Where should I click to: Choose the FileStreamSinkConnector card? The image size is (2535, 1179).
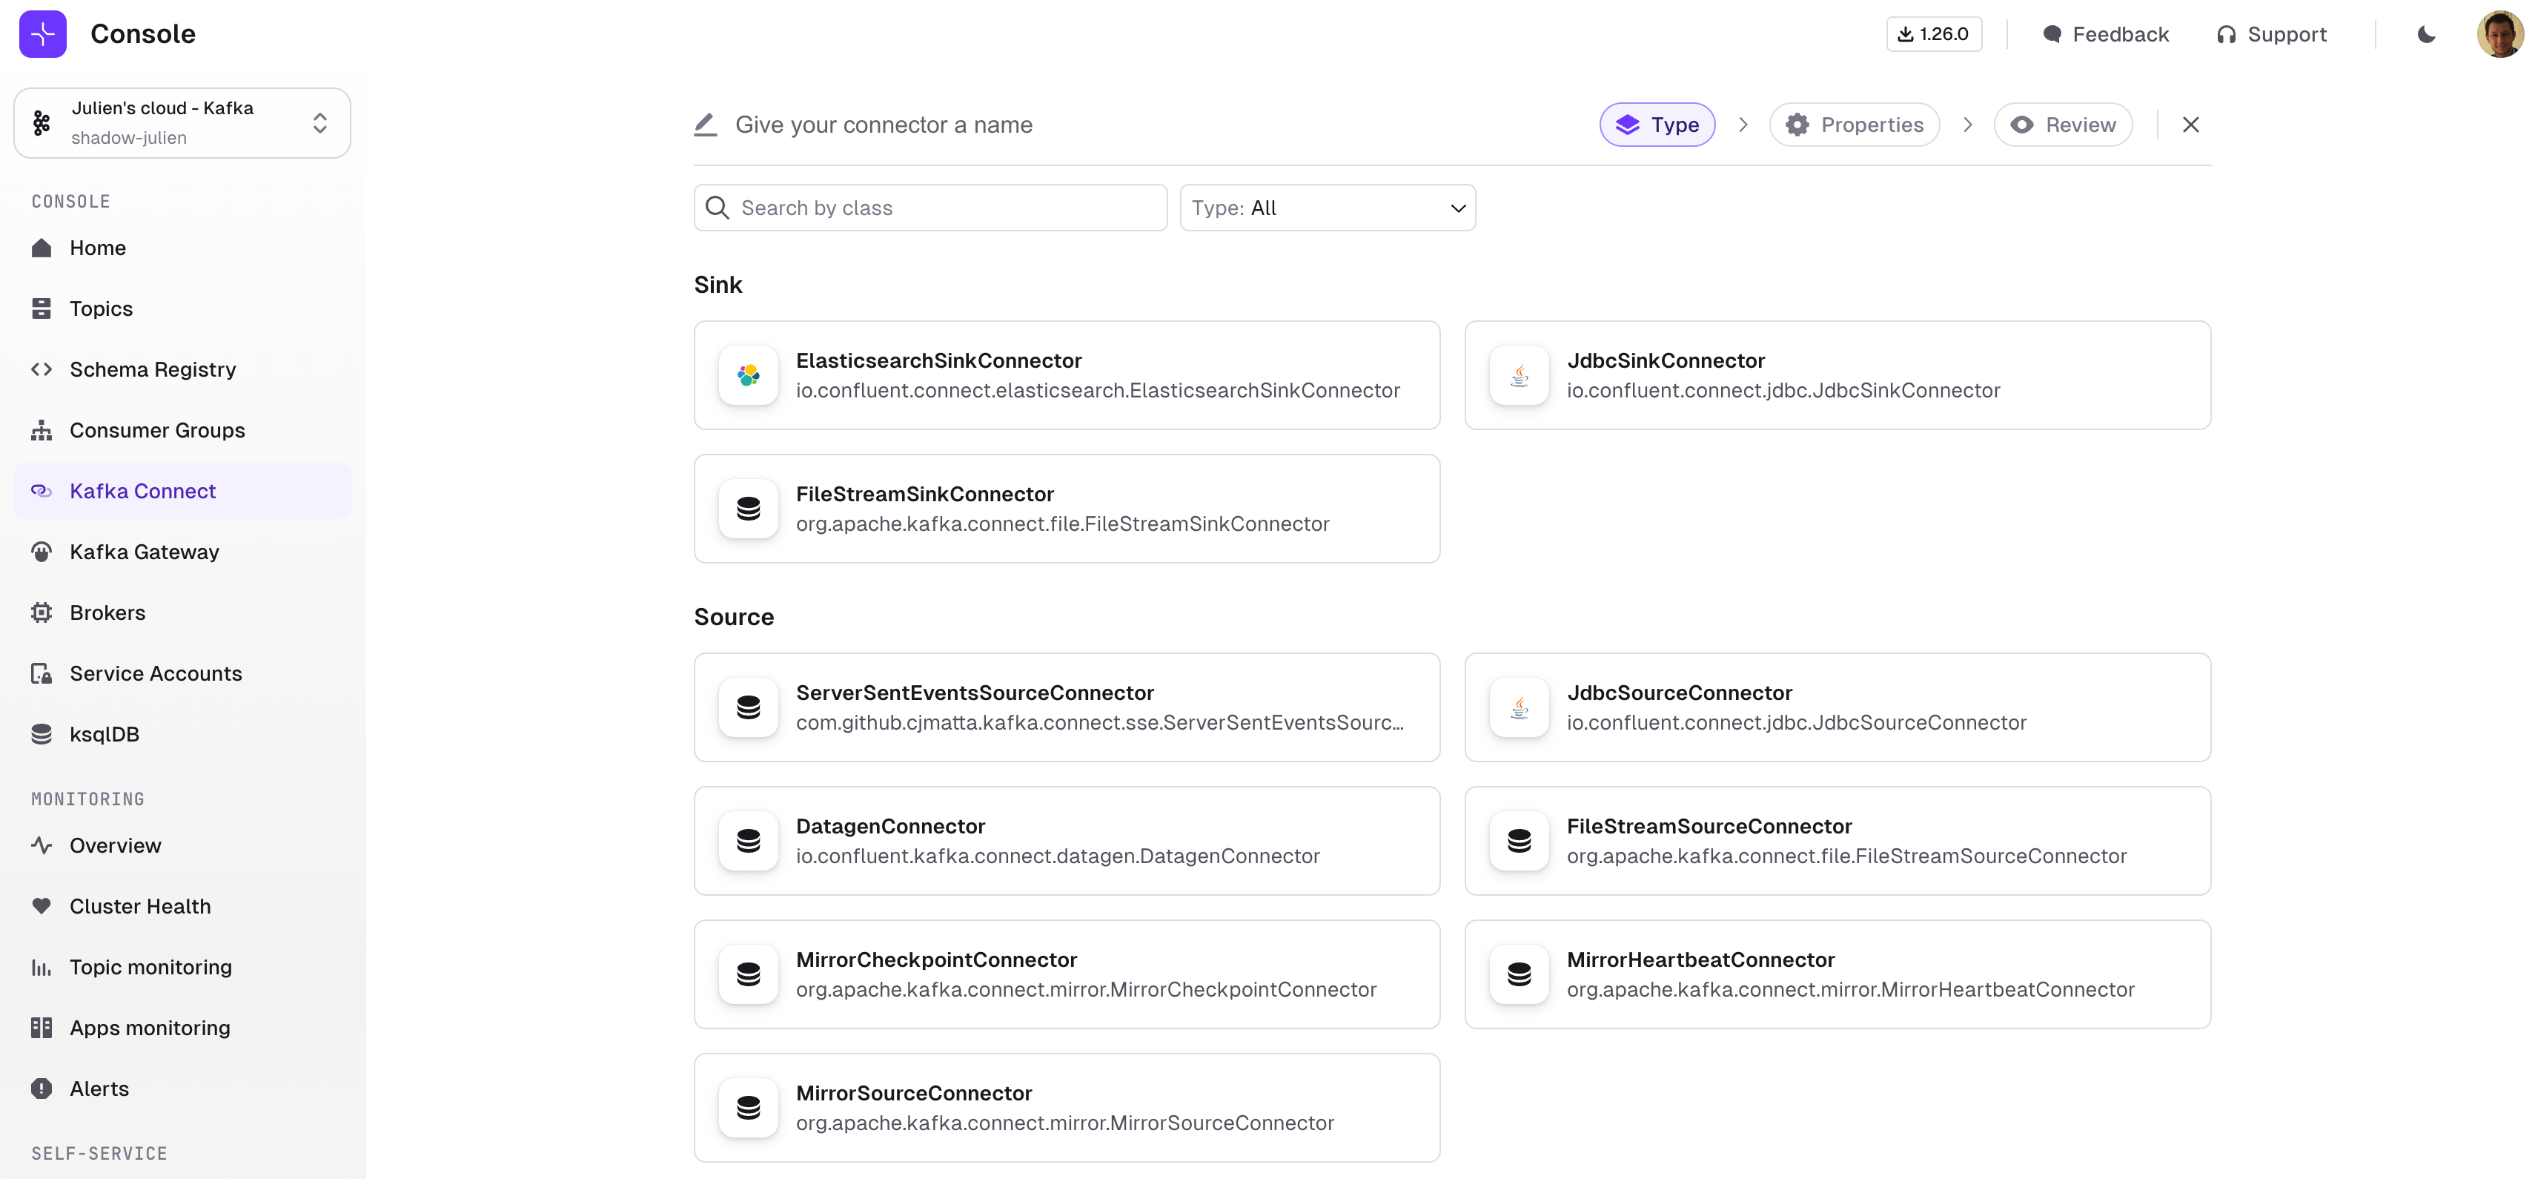click(1067, 509)
